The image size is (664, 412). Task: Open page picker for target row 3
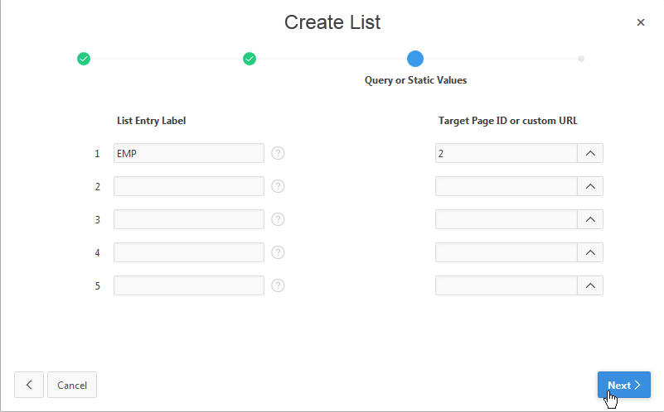[590, 219]
